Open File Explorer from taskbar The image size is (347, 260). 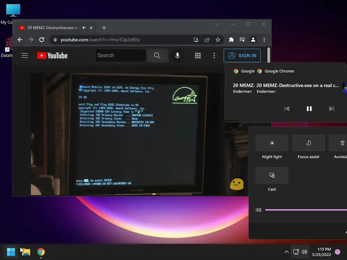pos(26,252)
